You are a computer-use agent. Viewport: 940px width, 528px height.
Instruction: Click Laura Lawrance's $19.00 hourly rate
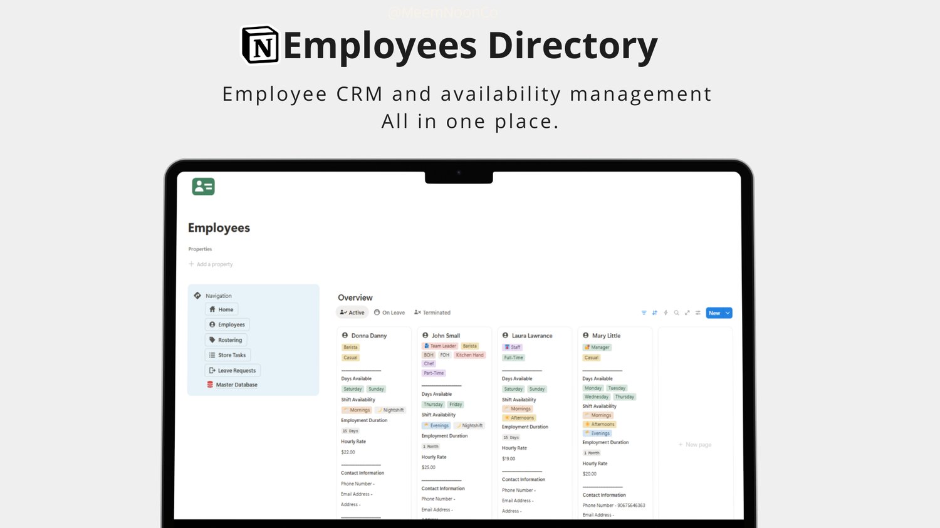[509, 458]
